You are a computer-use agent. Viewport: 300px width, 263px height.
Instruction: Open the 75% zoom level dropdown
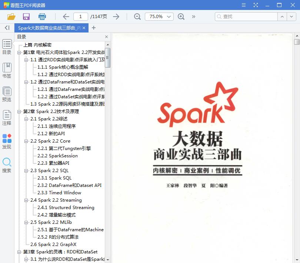click(169, 17)
